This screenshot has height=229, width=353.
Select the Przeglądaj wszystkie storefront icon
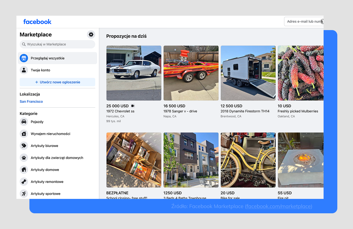click(x=24, y=58)
